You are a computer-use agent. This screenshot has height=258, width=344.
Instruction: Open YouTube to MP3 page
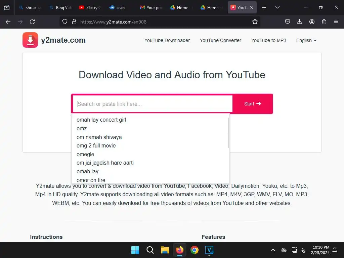coord(268,40)
